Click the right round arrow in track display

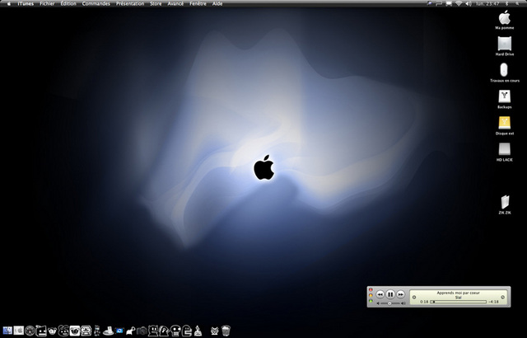[x=503, y=297]
